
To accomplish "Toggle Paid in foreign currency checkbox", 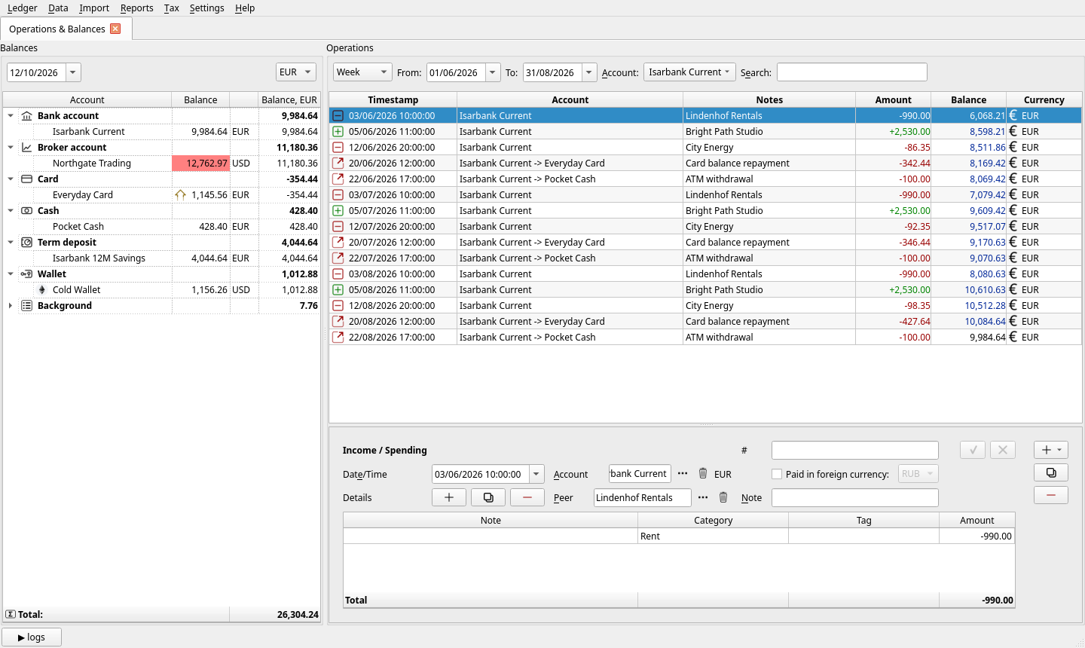I will pyautogui.click(x=777, y=474).
